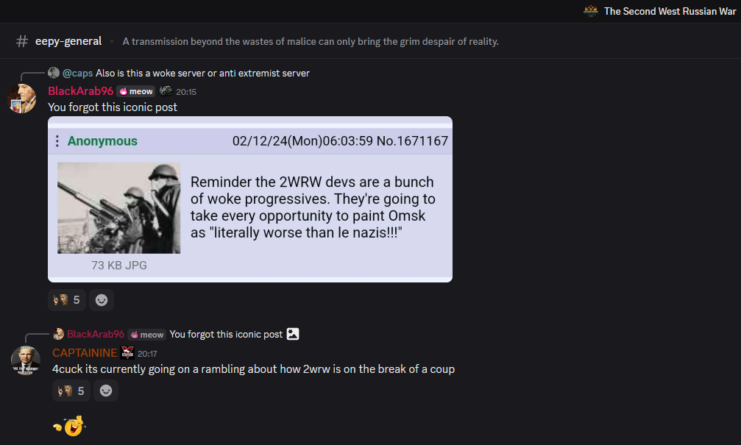Toggle the 5-count reaction under the 4cuck message
Viewport: 741px width, 445px height.
click(x=71, y=391)
